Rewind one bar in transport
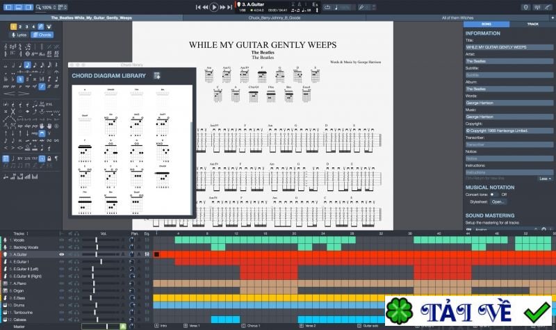This screenshot has width=556, height=330. coord(205,7)
